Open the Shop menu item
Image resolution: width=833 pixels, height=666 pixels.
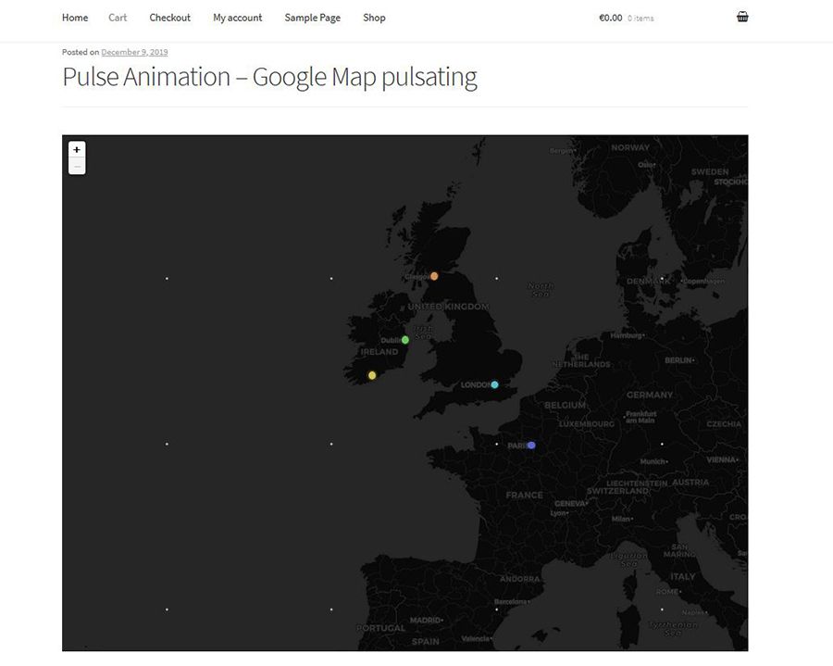[374, 18]
